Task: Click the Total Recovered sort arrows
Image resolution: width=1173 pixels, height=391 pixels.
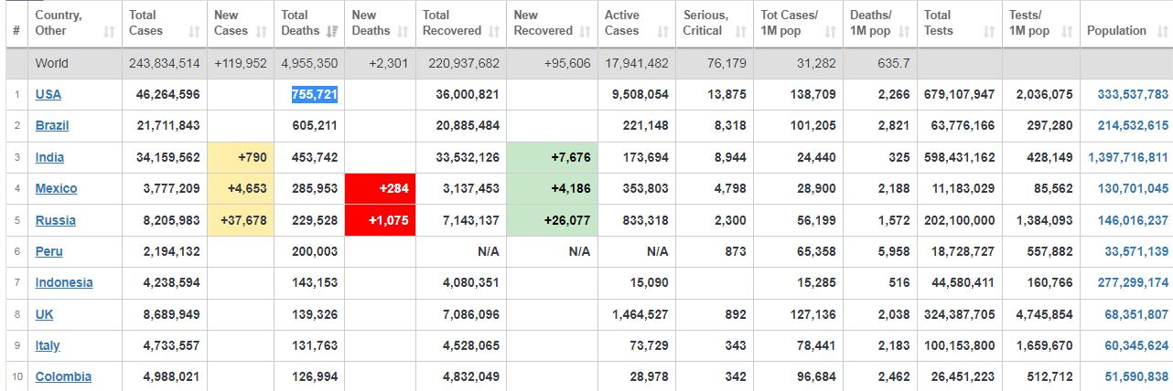Action: 494,31
